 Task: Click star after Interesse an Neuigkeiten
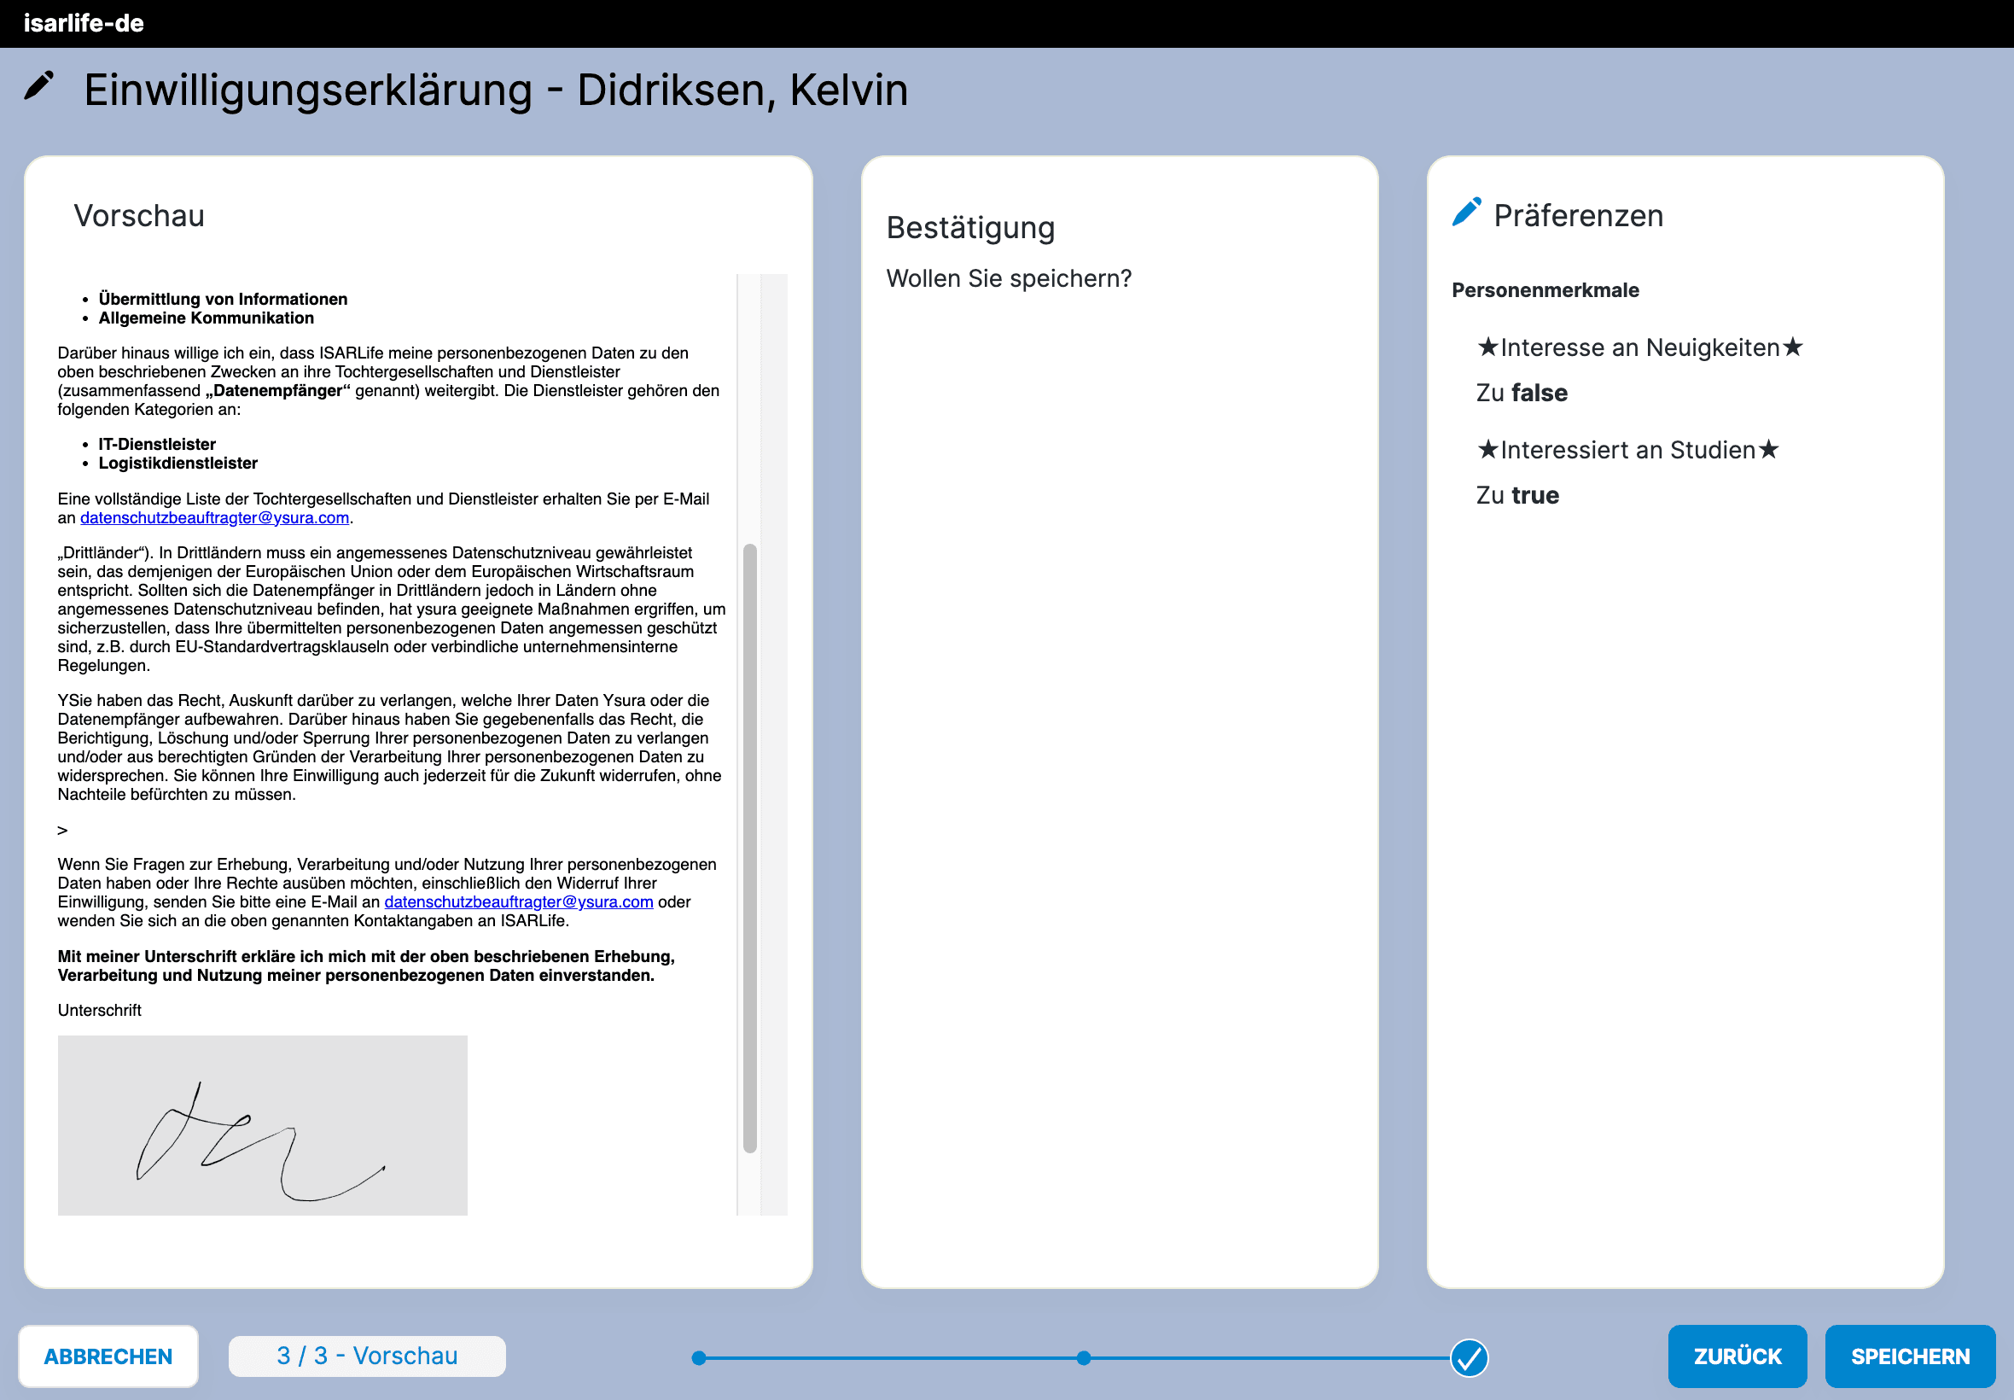[1792, 347]
